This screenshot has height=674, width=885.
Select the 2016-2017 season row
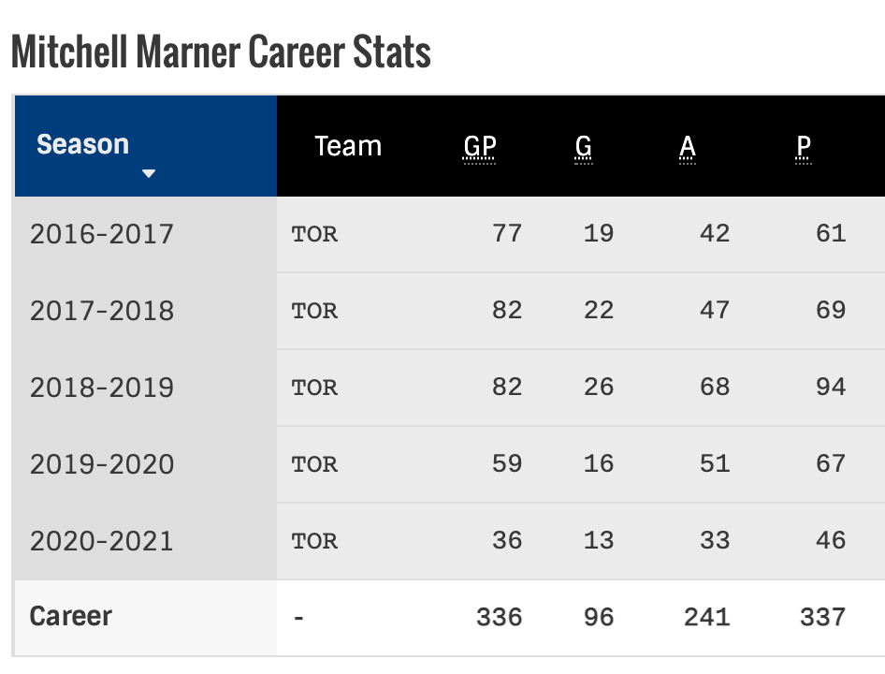click(102, 233)
